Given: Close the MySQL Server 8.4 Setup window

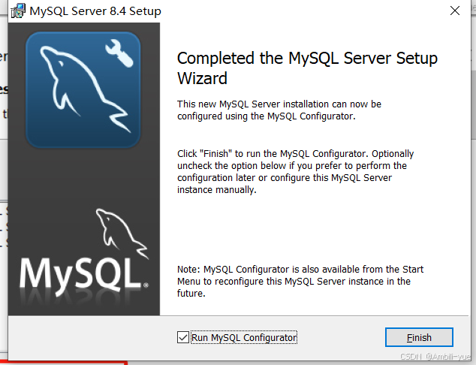Looking at the screenshot, I should pos(455,11).
